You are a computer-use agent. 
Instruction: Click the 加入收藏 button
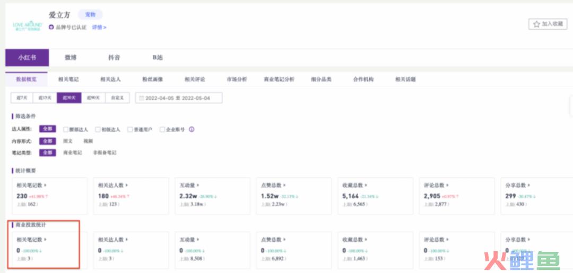pos(548,24)
